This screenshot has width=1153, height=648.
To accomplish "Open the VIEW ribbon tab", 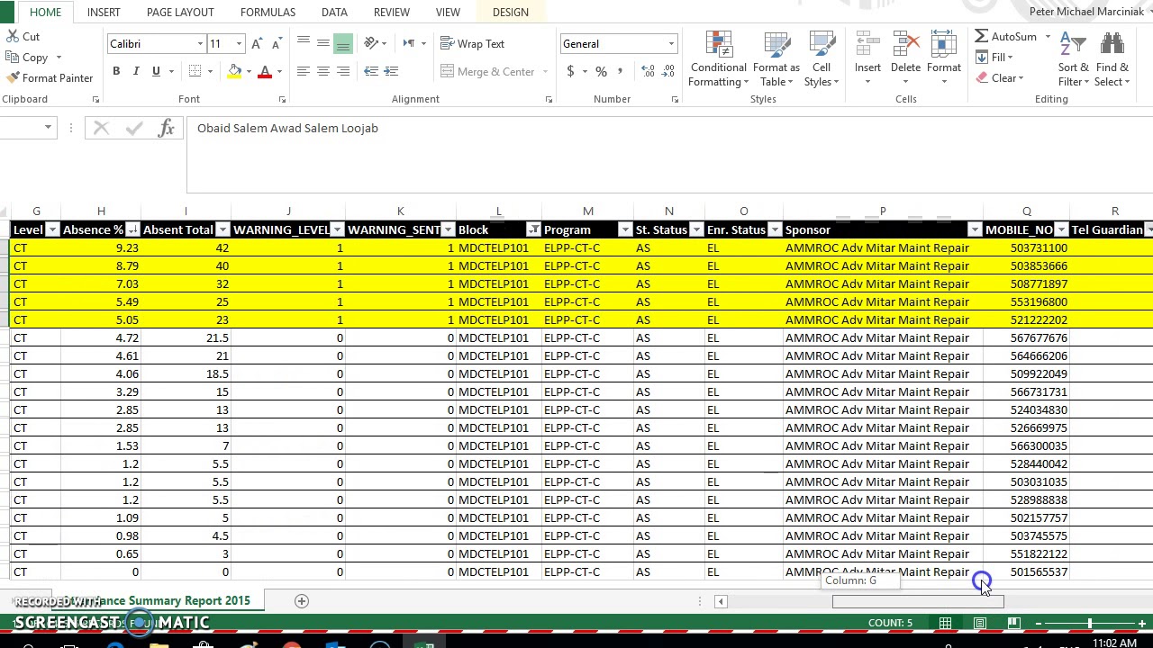I will pos(448,12).
